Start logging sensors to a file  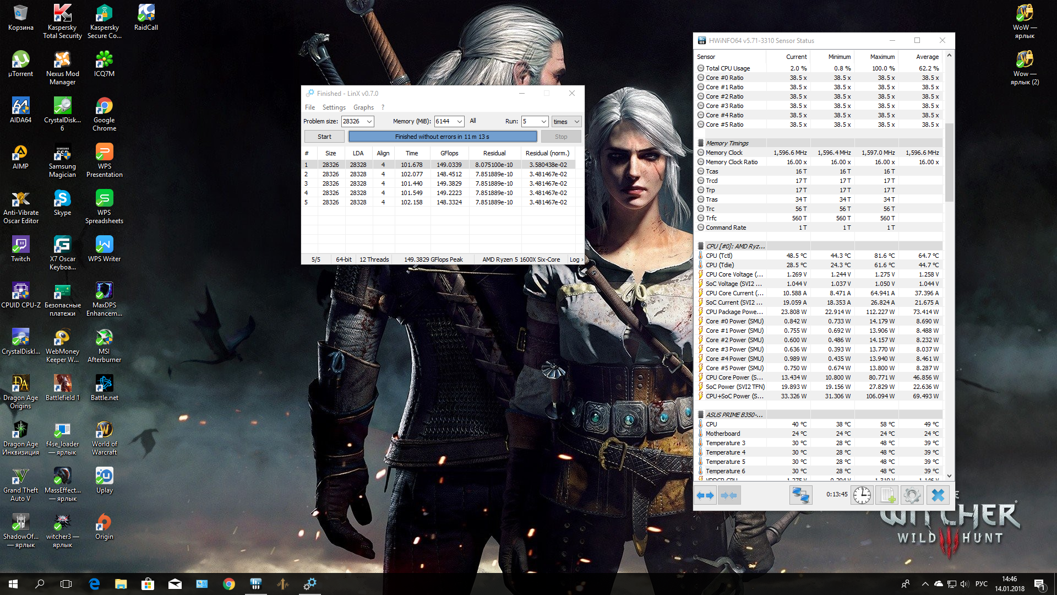(887, 495)
